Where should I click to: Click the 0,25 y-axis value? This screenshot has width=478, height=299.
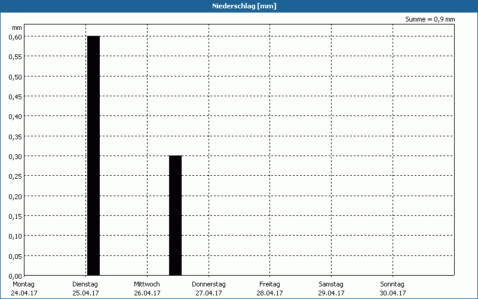pyautogui.click(x=16, y=176)
